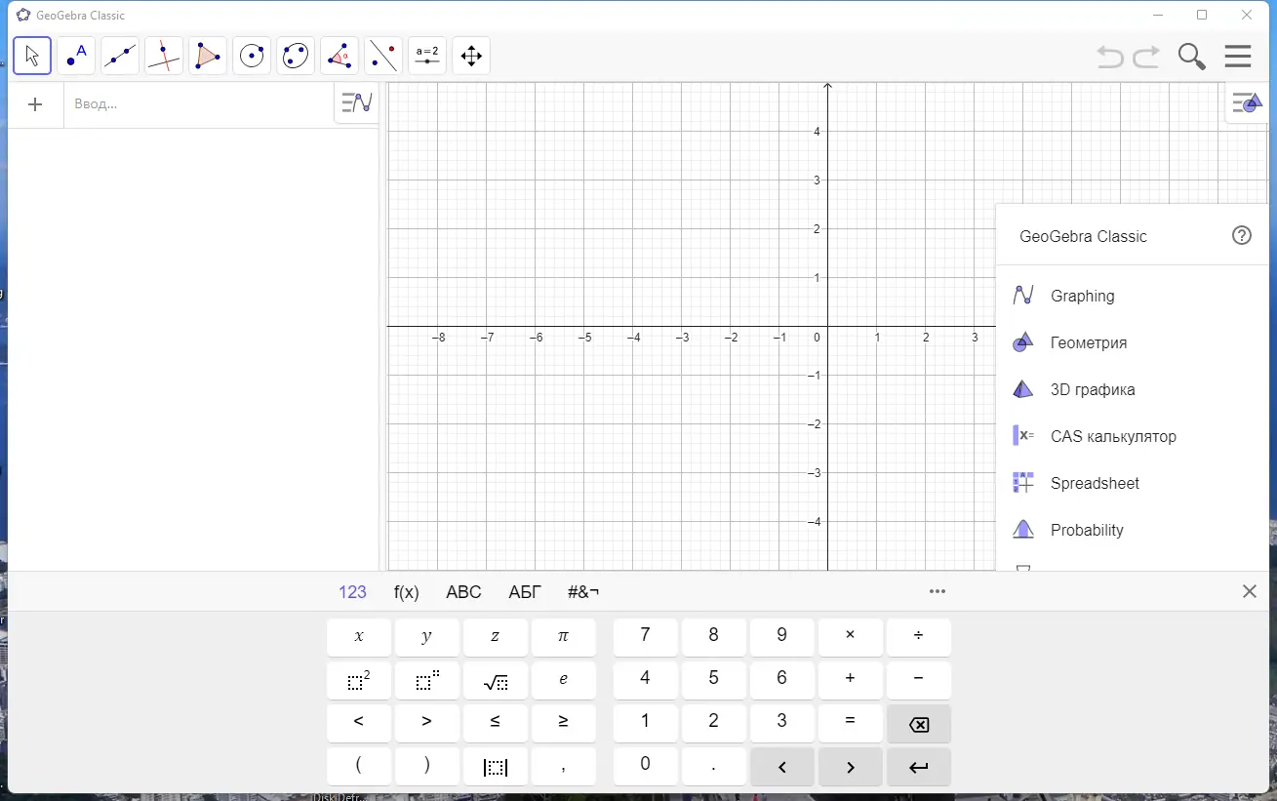
Task: Tap the π key
Action: [x=564, y=636]
